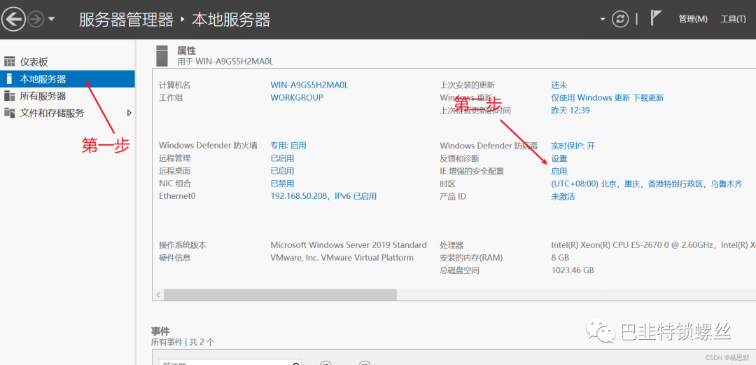
Task: Click 还未 next to 上次安装的更新
Action: tap(559, 85)
